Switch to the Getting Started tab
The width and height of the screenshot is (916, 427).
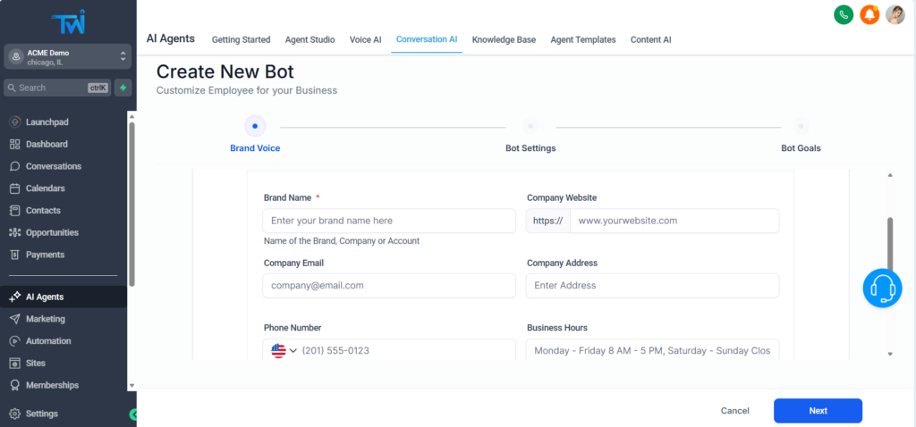(241, 39)
